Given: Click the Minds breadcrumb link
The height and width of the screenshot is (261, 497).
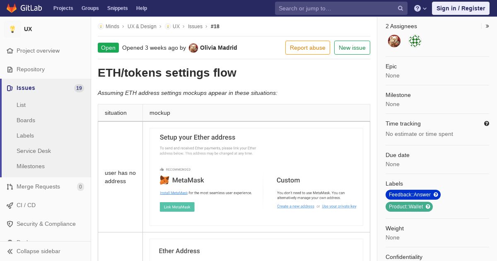Looking at the screenshot, I should coord(112,27).
